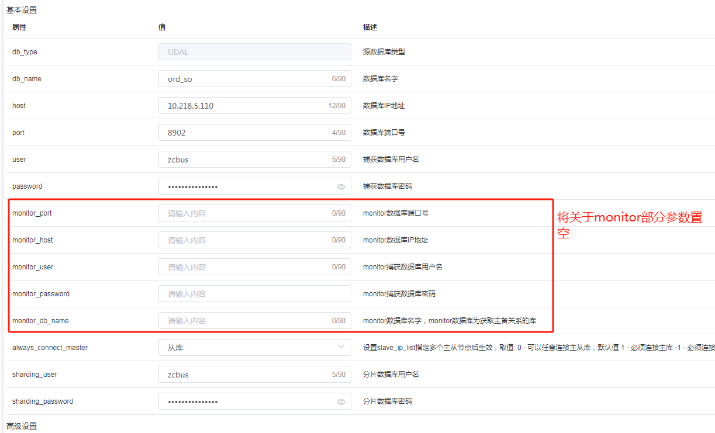Click the empty monitor_port input
This screenshot has width=715, height=433.
click(246, 213)
